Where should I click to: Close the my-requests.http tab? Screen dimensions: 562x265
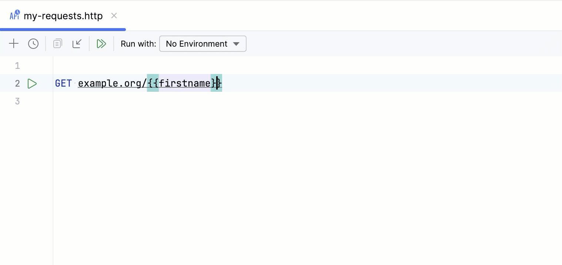pos(114,16)
